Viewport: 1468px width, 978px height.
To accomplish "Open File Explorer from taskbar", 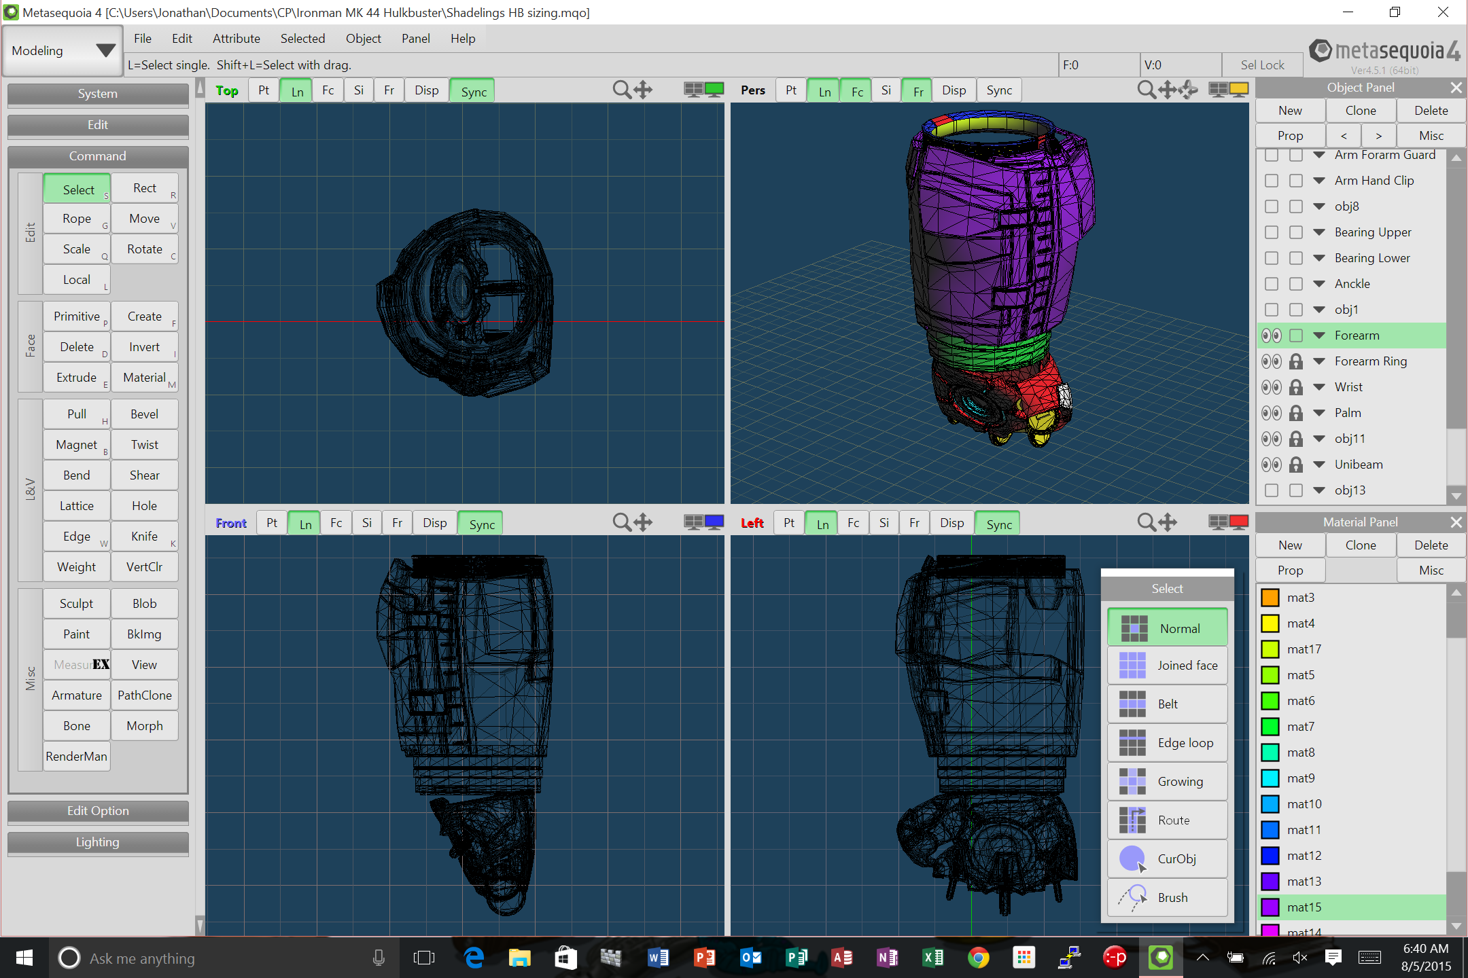I will point(520,958).
